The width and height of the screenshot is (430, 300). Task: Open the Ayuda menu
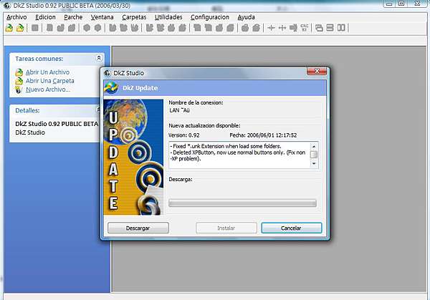[246, 17]
